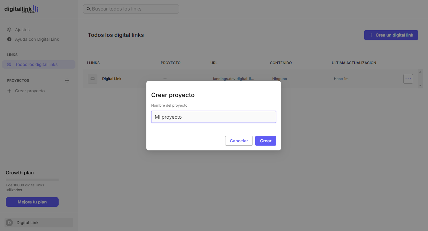The width and height of the screenshot is (428, 231).
Task: Click the Ninguno content cell
Action: click(x=280, y=79)
